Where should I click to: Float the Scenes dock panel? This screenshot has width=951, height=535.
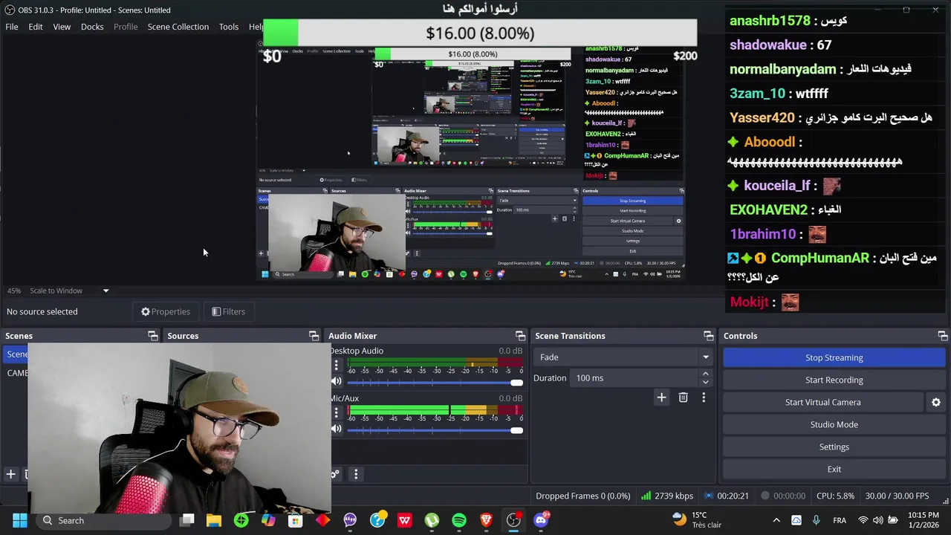pyautogui.click(x=153, y=336)
